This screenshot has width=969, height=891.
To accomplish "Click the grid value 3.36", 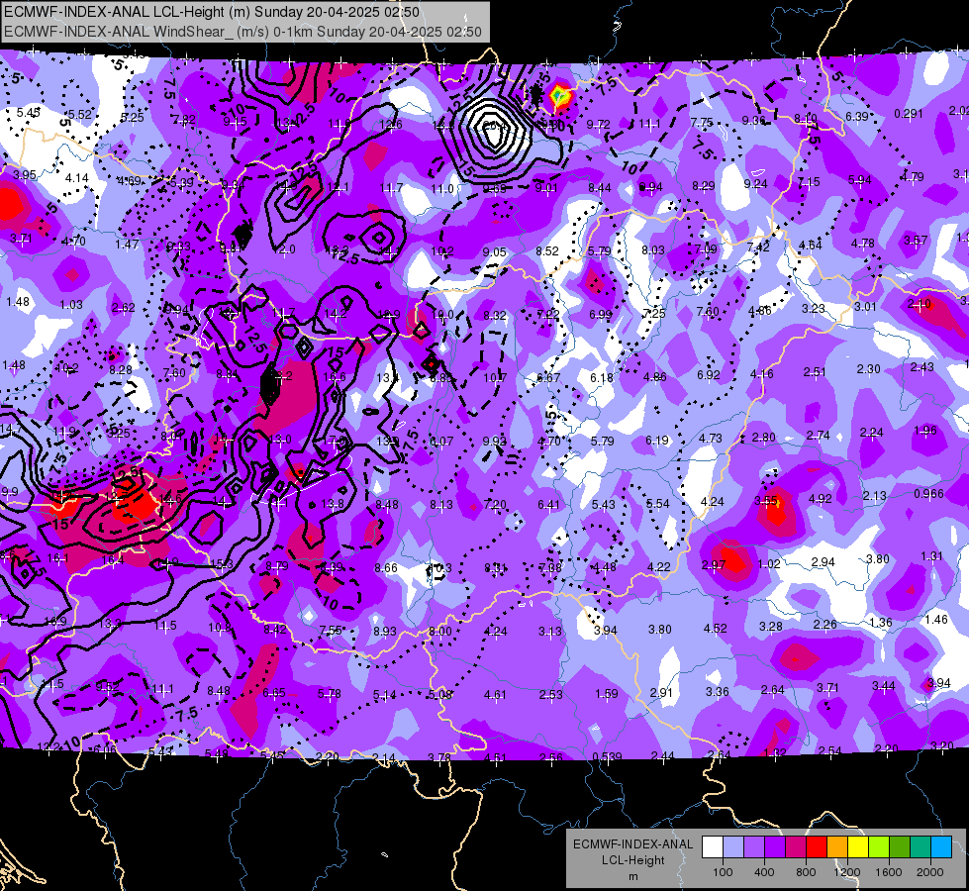I will (717, 691).
